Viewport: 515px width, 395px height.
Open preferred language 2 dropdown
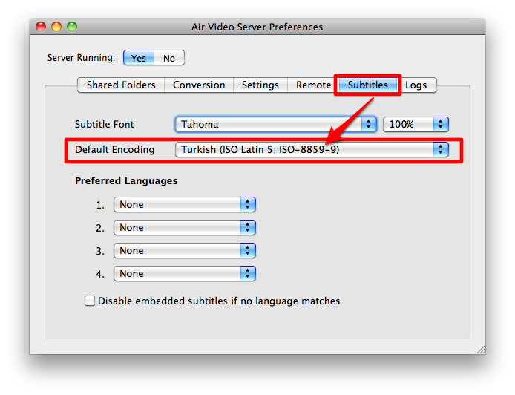tap(184, 227)
